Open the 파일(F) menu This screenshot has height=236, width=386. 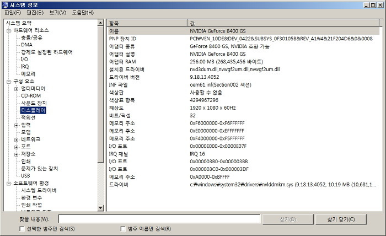13,13
